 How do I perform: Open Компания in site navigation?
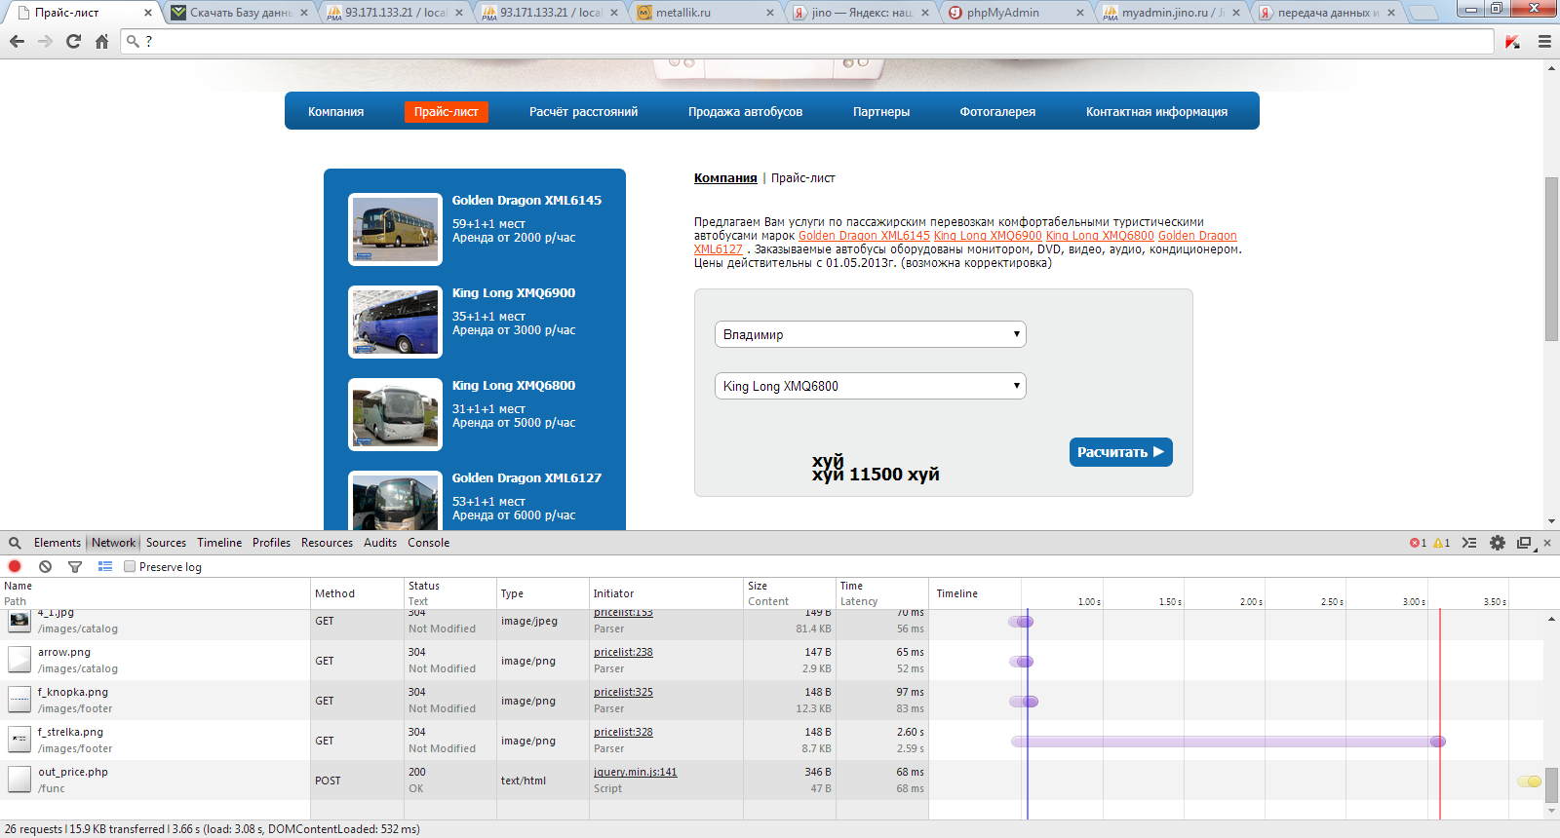336,112
